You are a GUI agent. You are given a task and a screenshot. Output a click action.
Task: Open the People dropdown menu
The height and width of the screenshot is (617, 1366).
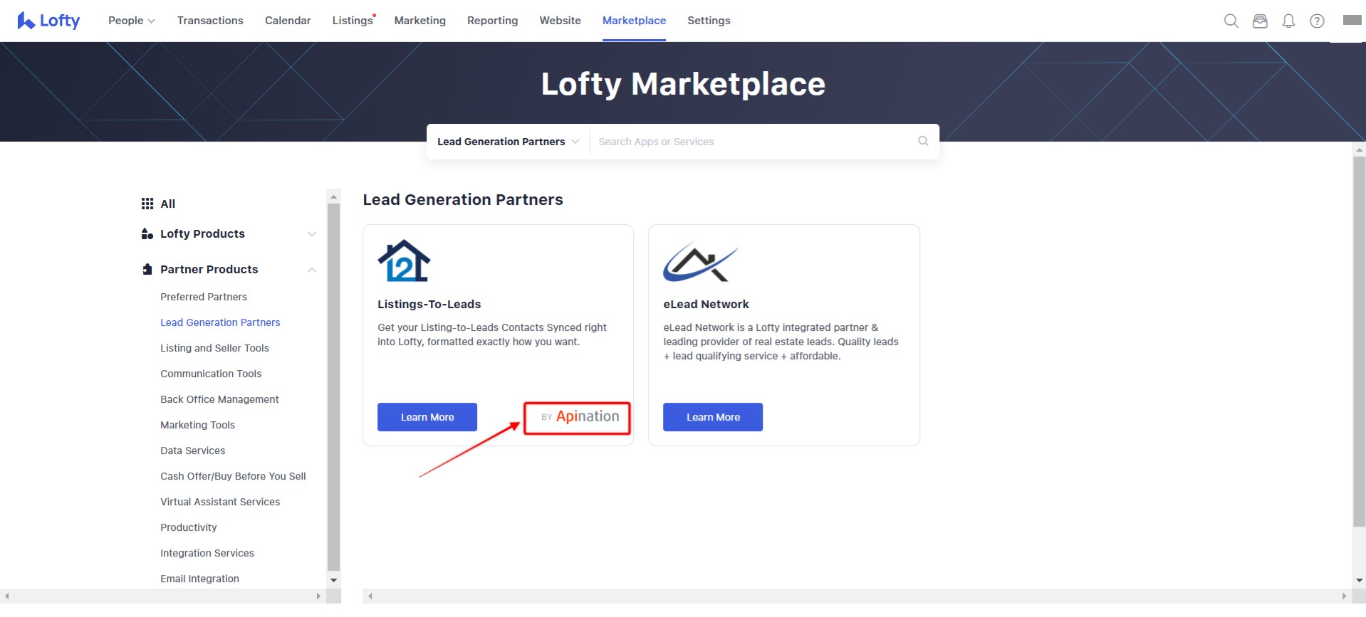point(131,21)
